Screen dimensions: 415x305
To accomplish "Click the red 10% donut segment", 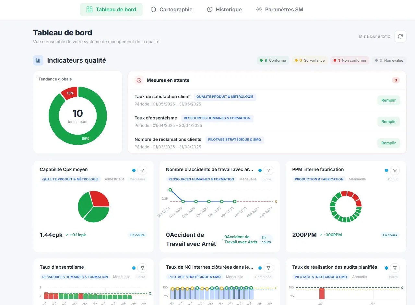I will 70,92.
